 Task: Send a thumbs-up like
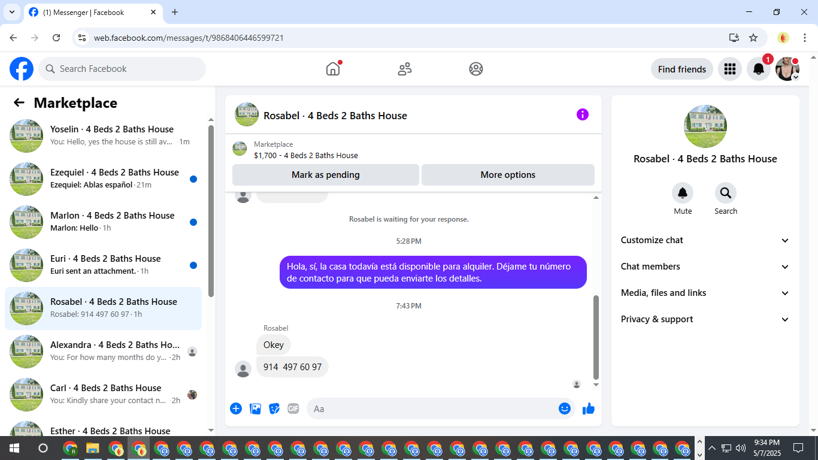coord(589,408)
